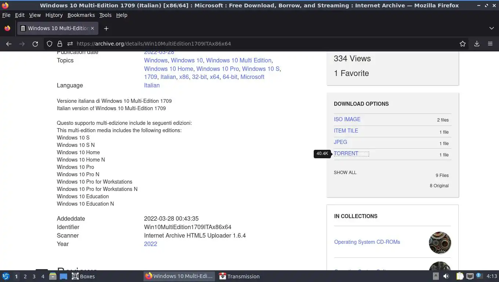Open the x86 topic link
Screen dimensions: 499x282
coord(184,77)
